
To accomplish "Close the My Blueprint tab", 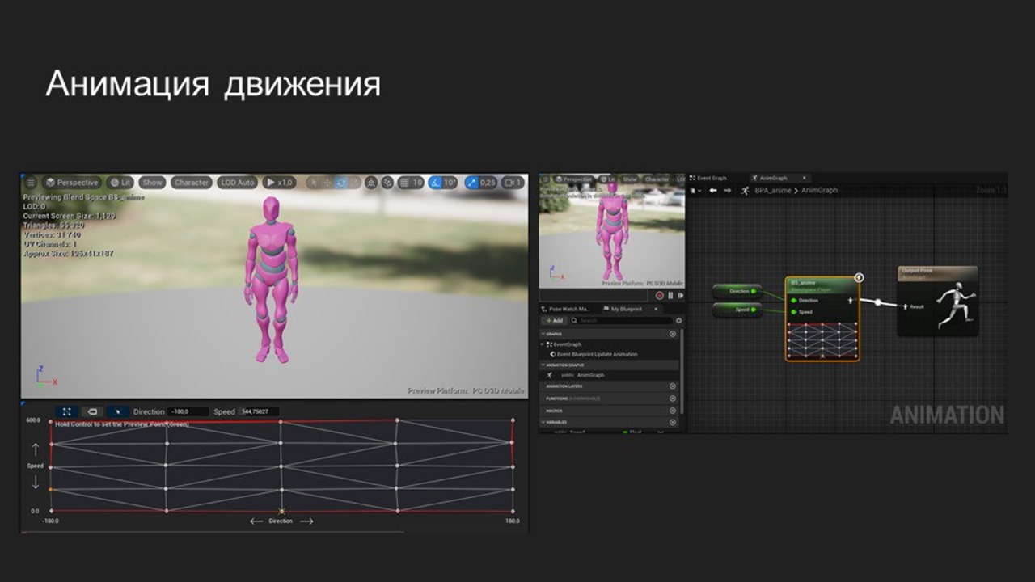I will click(x=657, y=309).
